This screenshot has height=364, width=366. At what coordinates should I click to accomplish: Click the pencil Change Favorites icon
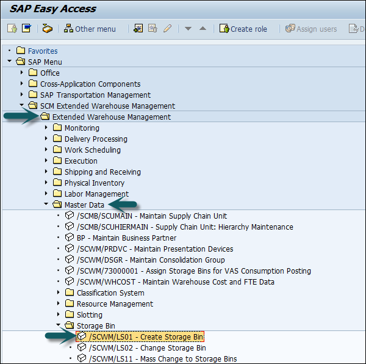tap(167, 29)
